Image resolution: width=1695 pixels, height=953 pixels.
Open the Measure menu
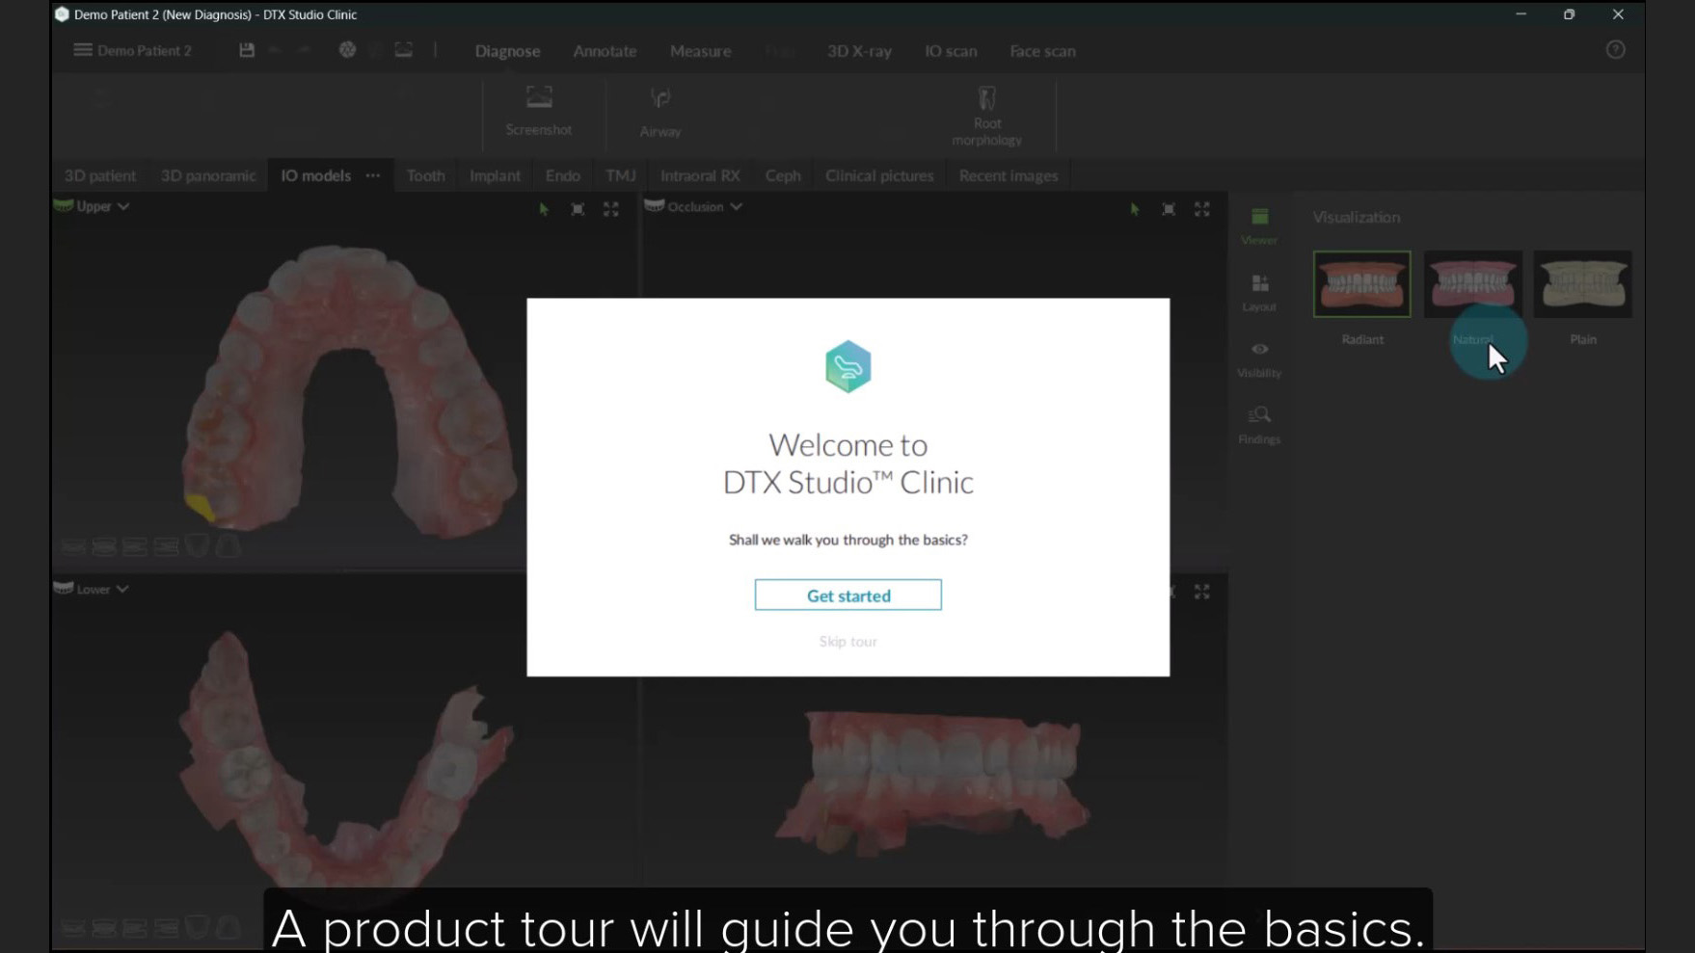[x=700, y=51]
